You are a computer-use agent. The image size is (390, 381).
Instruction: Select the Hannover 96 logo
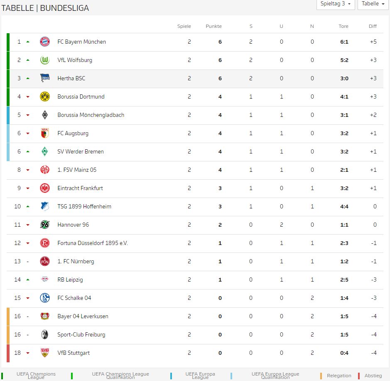(45, 225)
